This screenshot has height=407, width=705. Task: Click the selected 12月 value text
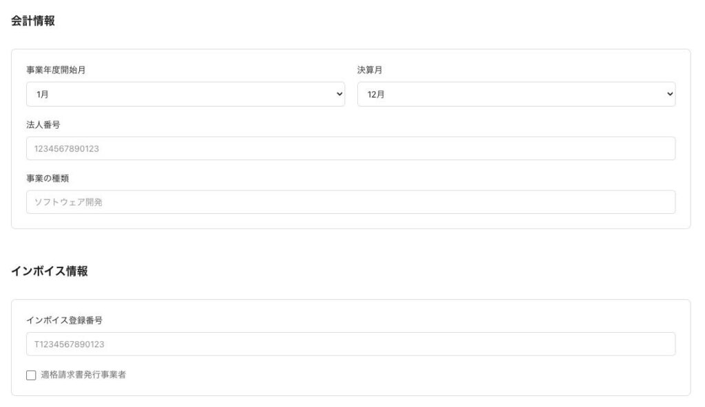point(376,95)
